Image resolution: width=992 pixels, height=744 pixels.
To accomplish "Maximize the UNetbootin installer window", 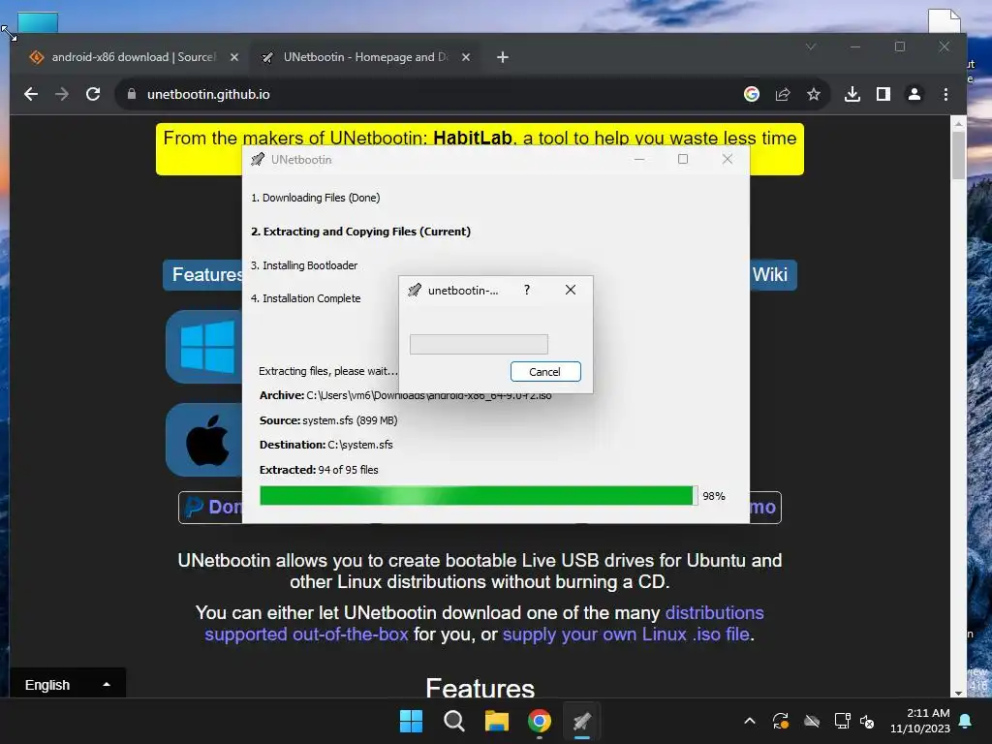I will click(683, 160).
